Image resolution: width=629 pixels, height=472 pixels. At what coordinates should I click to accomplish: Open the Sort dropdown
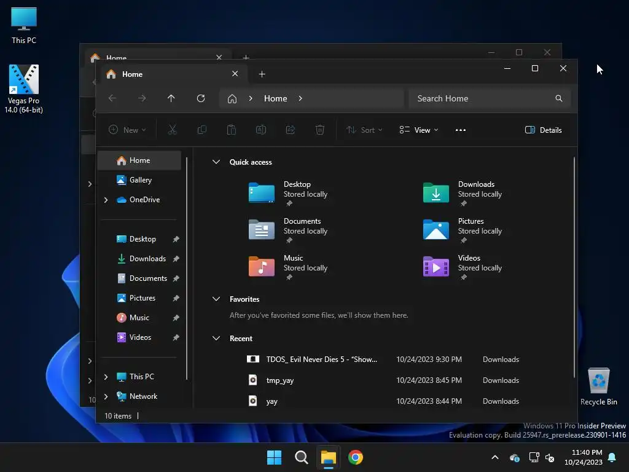click(x=364, y=130)
